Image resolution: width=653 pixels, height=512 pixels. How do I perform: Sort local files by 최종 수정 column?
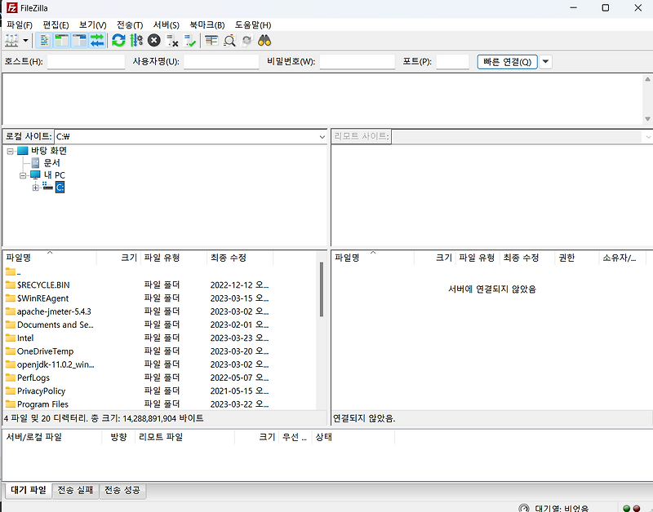pyautogui.click(x=240, y=258)
